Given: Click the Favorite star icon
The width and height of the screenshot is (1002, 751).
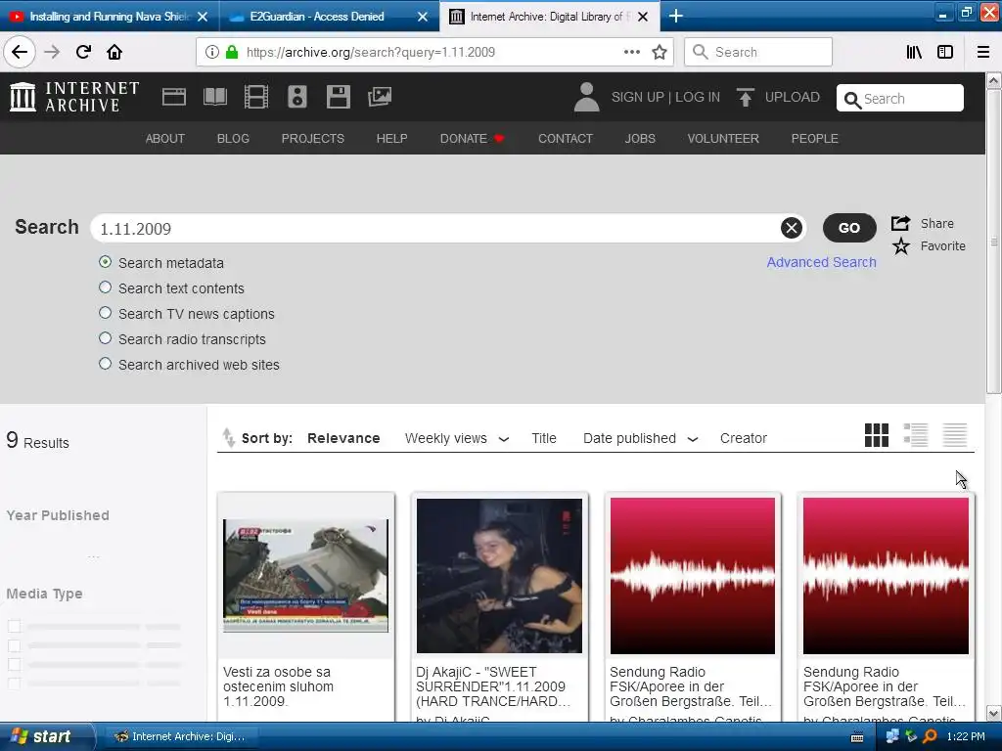Looking at the screenshot, I should (x=901, y=245).
